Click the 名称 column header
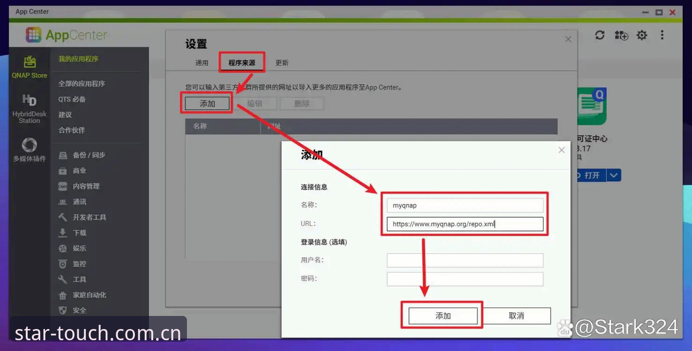 (x=223, y=126)
